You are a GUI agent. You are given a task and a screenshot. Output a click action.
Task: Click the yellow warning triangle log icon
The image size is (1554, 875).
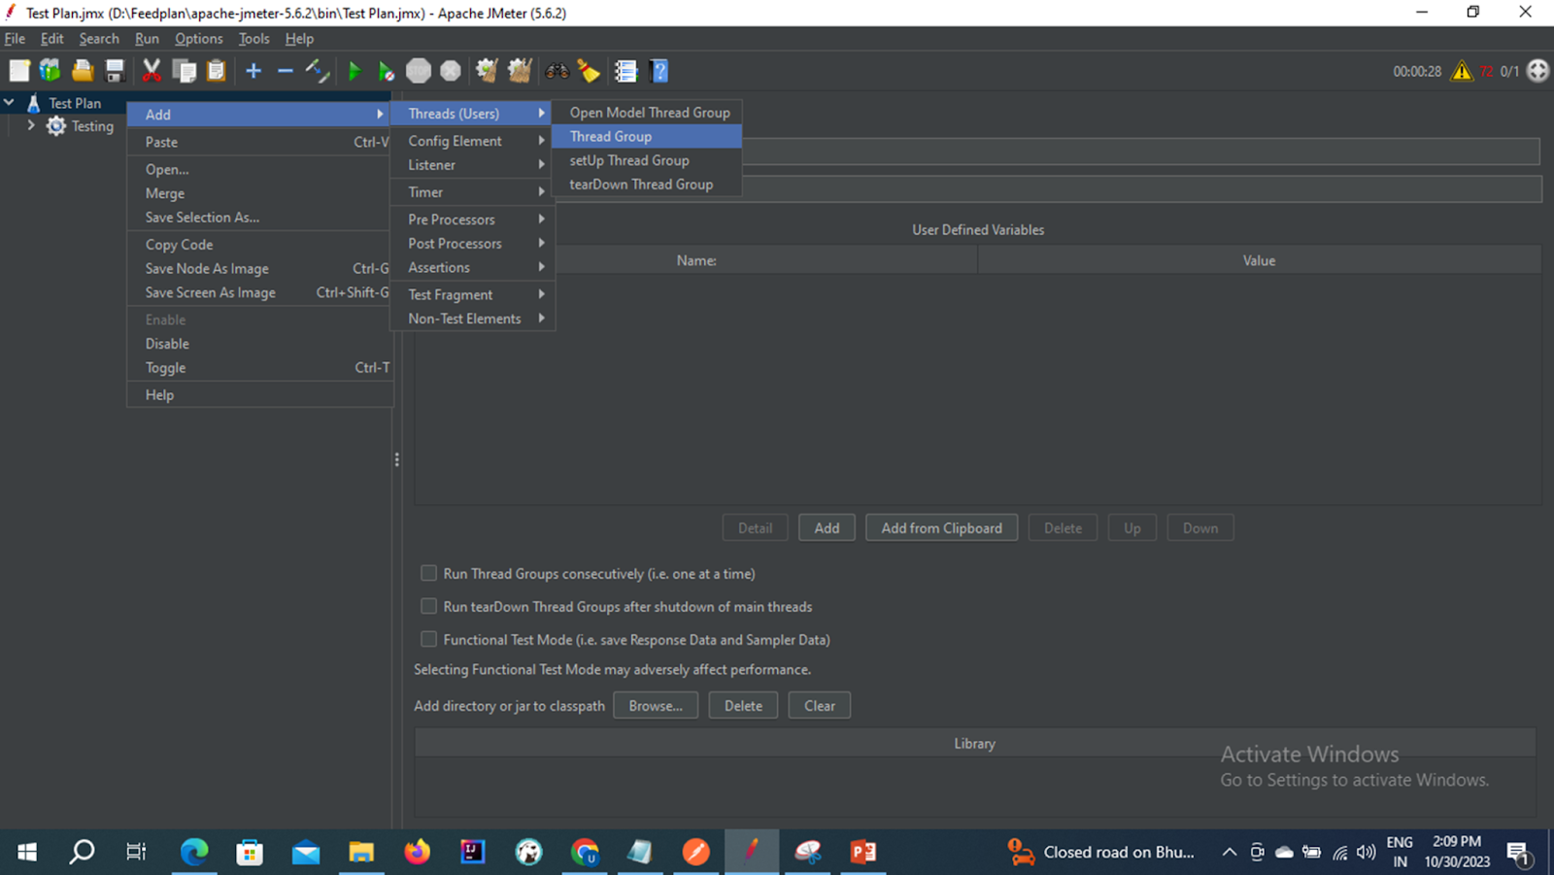[1462, 71]
